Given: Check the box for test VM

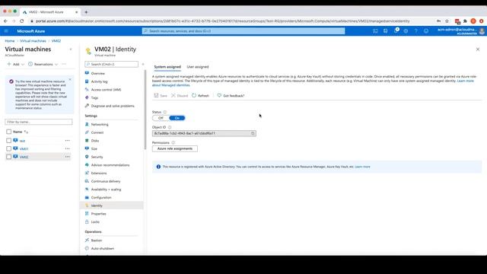Looking at the screenshot, I should [x=8, y=140].
